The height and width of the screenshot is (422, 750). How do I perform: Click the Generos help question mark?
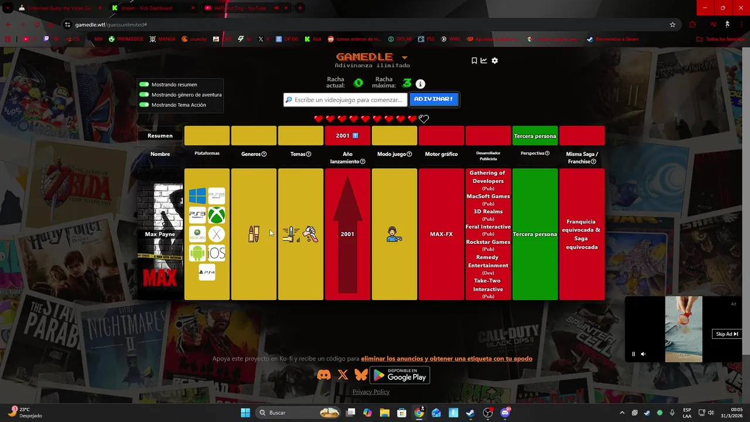(x=264, y=154)
